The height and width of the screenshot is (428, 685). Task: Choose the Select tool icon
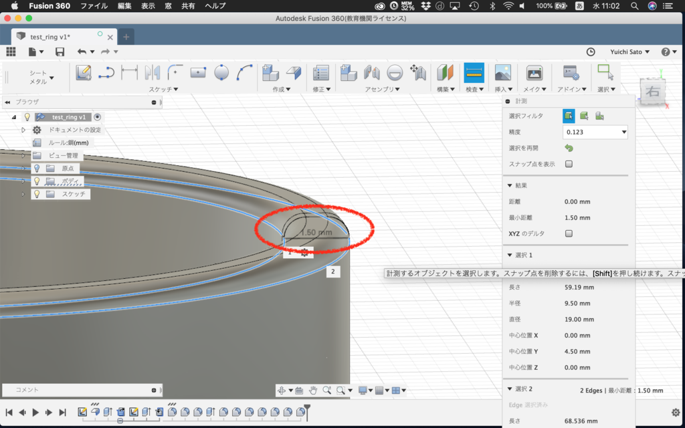pyautogui.click(x=605, y=72)
